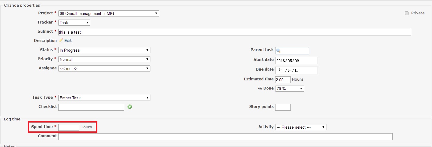Enable the Private checkbox
This screenshot has width=432, height=147.
click(407, 13)
